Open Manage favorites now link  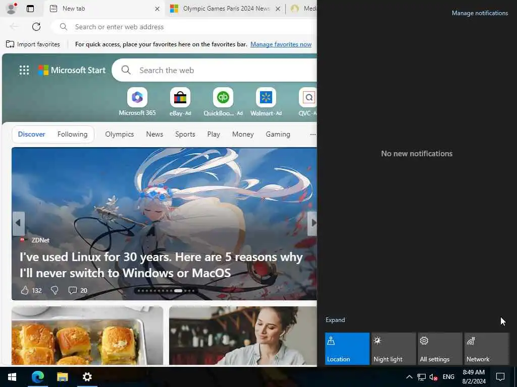pos(281,44)
